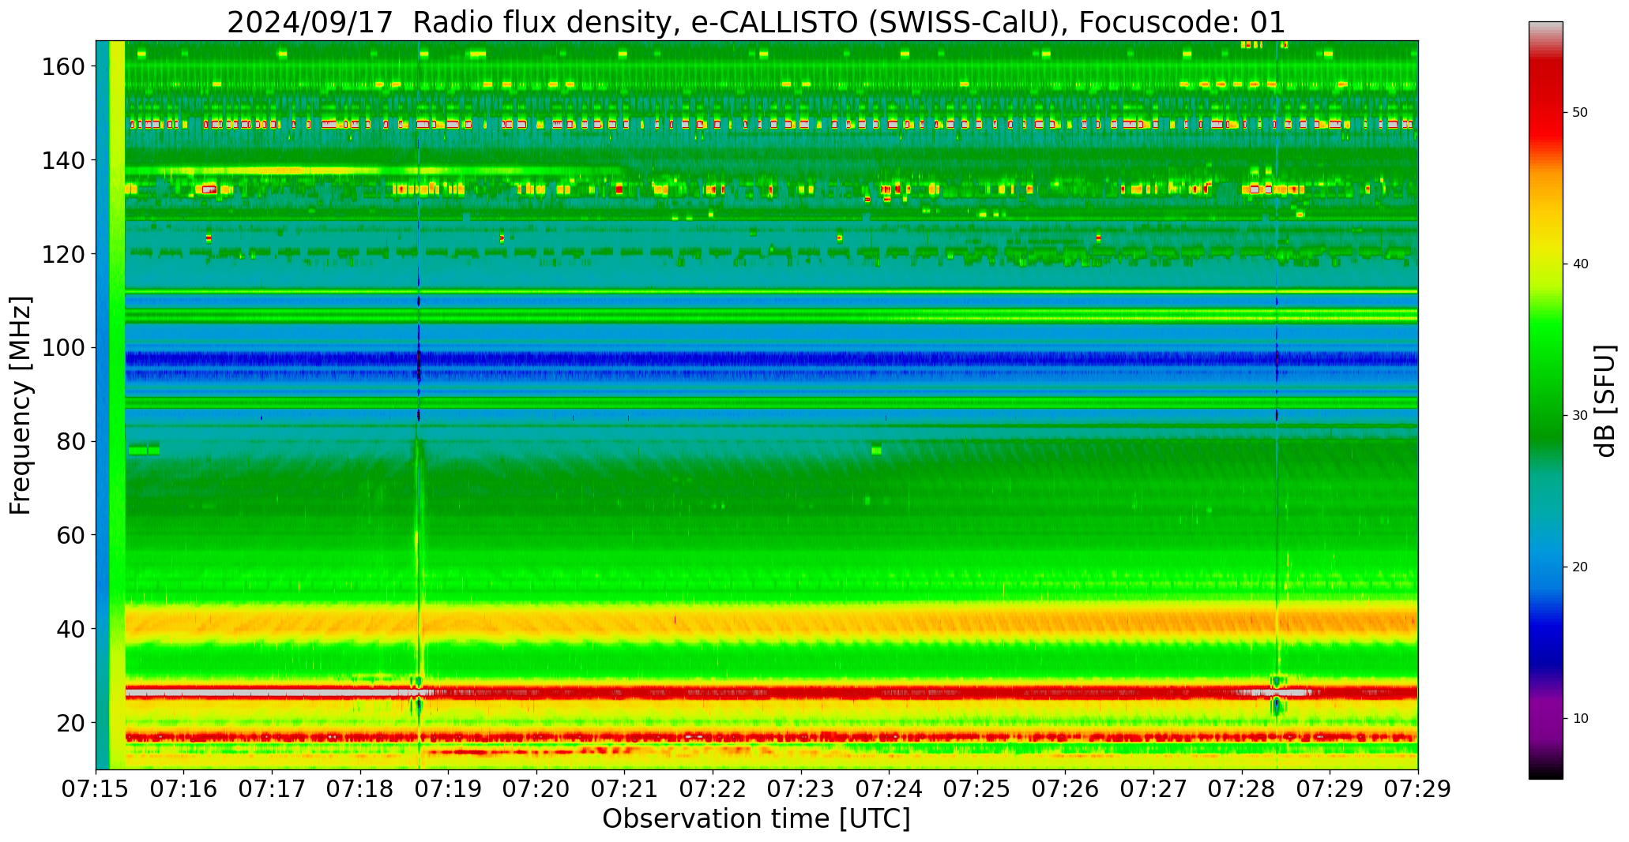The height and width of the screenshot is (842, 1629).
Task: Click the 'Frequency [MHz]' axis label
Action: [x=21, y=405]
